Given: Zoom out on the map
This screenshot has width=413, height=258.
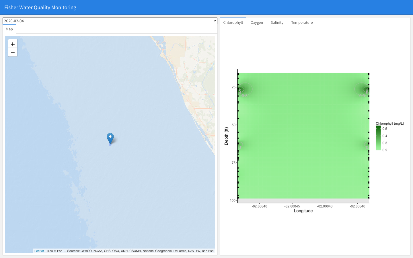Looking at the screenshot, I should tap(13, 52).
